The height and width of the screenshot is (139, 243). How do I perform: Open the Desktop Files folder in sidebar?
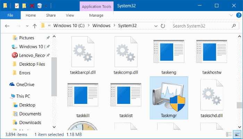[x=32, y=64]
